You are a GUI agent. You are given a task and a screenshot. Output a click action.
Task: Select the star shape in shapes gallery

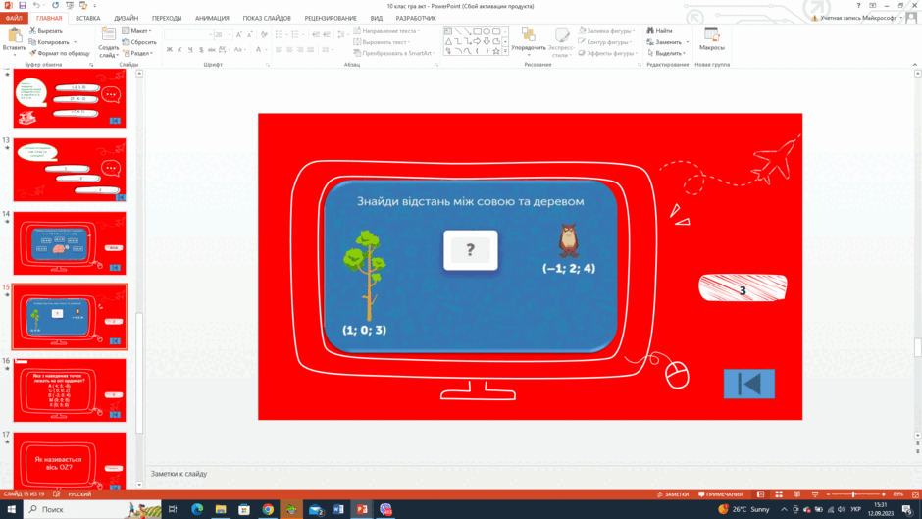pos(496,52)
